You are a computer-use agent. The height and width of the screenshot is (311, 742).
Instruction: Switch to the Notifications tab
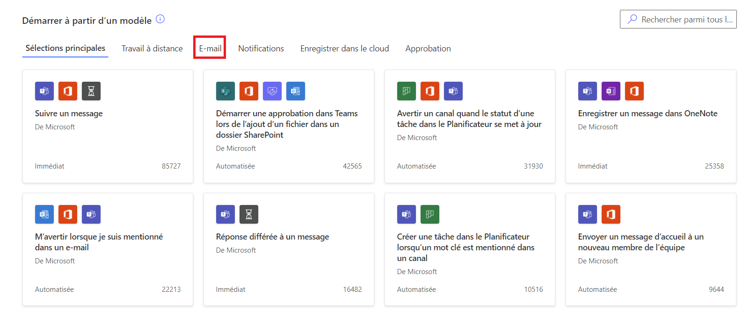pos(261,49)
